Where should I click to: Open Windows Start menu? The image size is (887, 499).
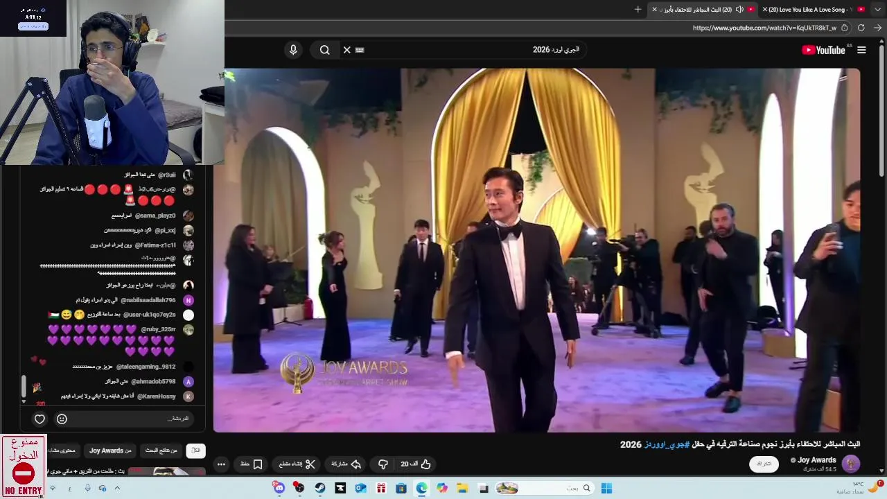pyautogui.click(x=606, y=489)
